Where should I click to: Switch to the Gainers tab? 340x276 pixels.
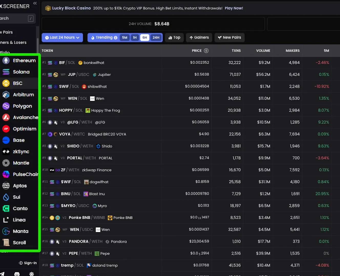[199, 38]
